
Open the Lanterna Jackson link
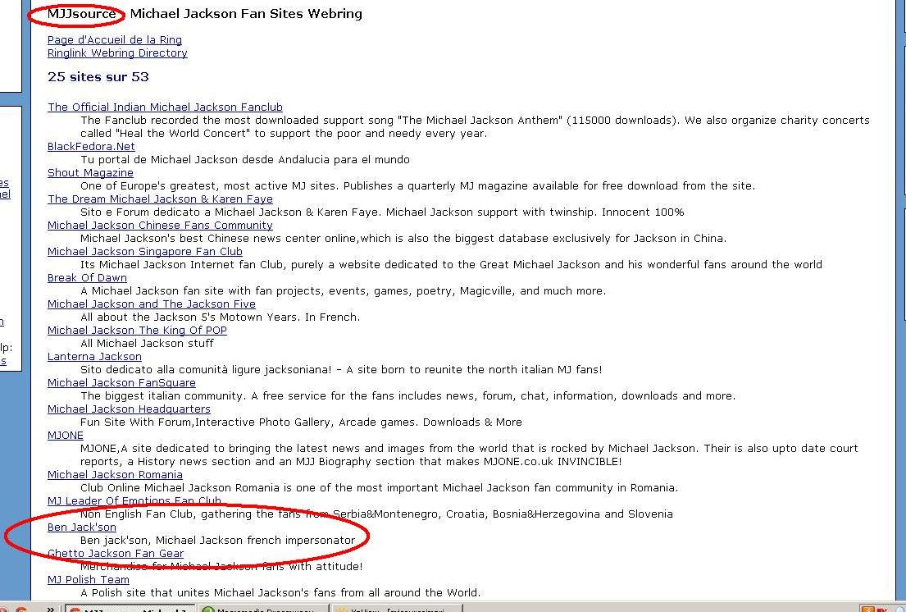pyautogui.click(x=94, y=357)
